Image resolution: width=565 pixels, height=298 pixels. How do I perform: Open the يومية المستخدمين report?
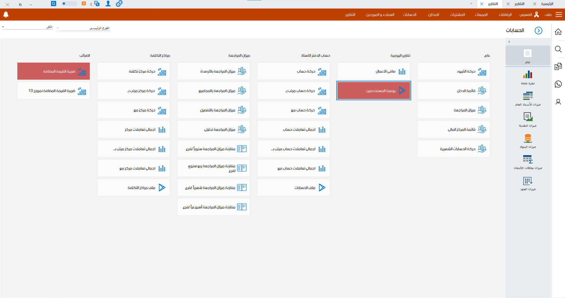(x=373, y=91)
